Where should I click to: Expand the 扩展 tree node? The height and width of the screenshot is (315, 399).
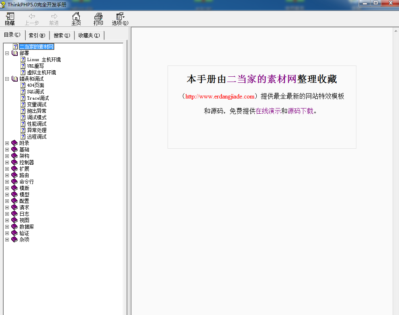(7, 169)
